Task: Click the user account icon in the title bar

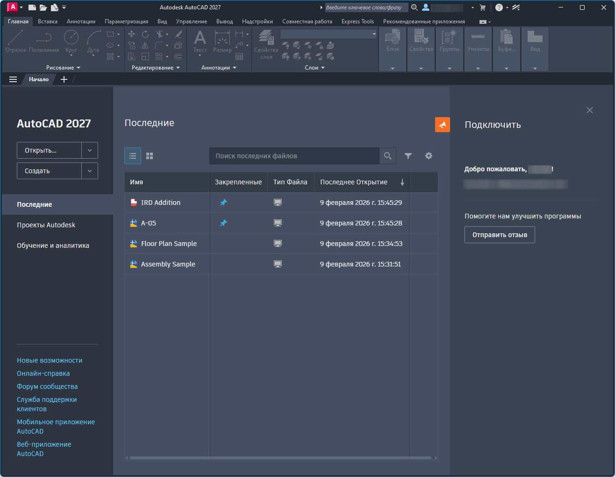Action: (426, 7)
